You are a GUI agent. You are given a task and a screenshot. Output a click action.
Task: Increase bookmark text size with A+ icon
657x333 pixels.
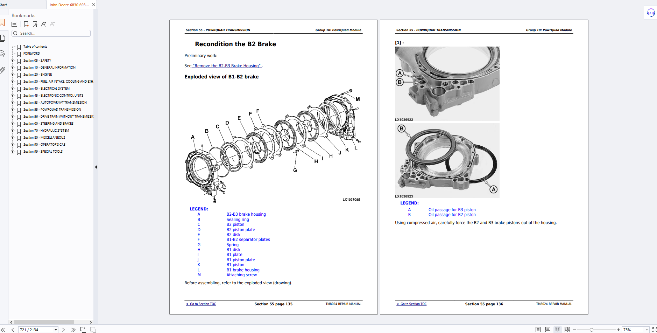coord(43,24)
